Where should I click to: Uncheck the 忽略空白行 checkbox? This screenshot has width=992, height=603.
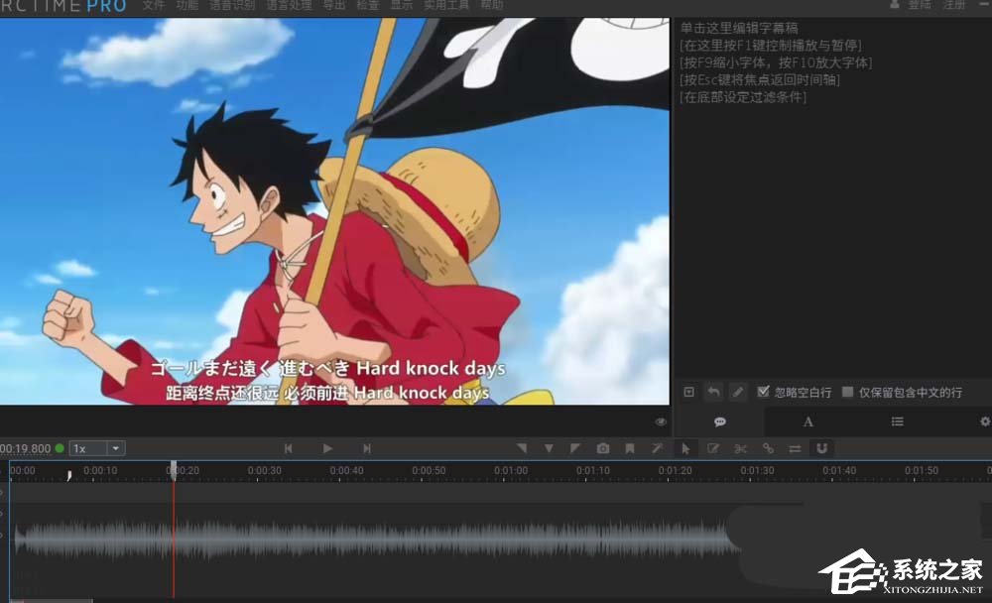[x=763, y=392]
